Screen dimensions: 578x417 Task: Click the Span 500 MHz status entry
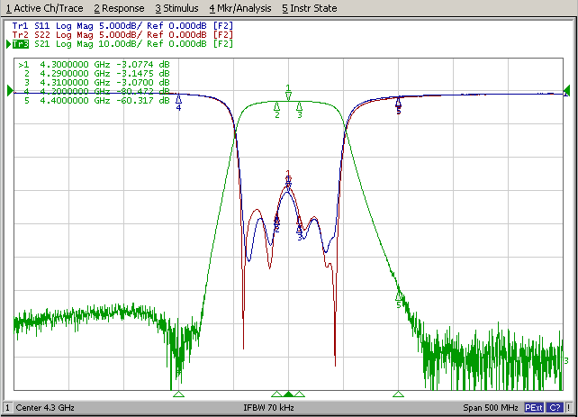(491, 408)
